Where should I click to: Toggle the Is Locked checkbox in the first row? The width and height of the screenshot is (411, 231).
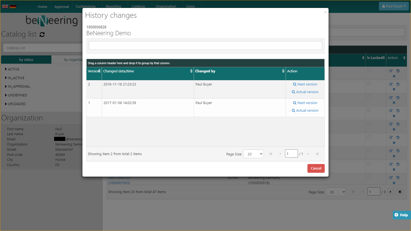pos(369,70)
